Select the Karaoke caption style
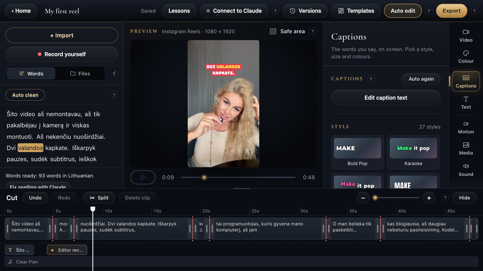Image resolution: width=483 pixels, height=271 pixels. [x=413, y=152]
